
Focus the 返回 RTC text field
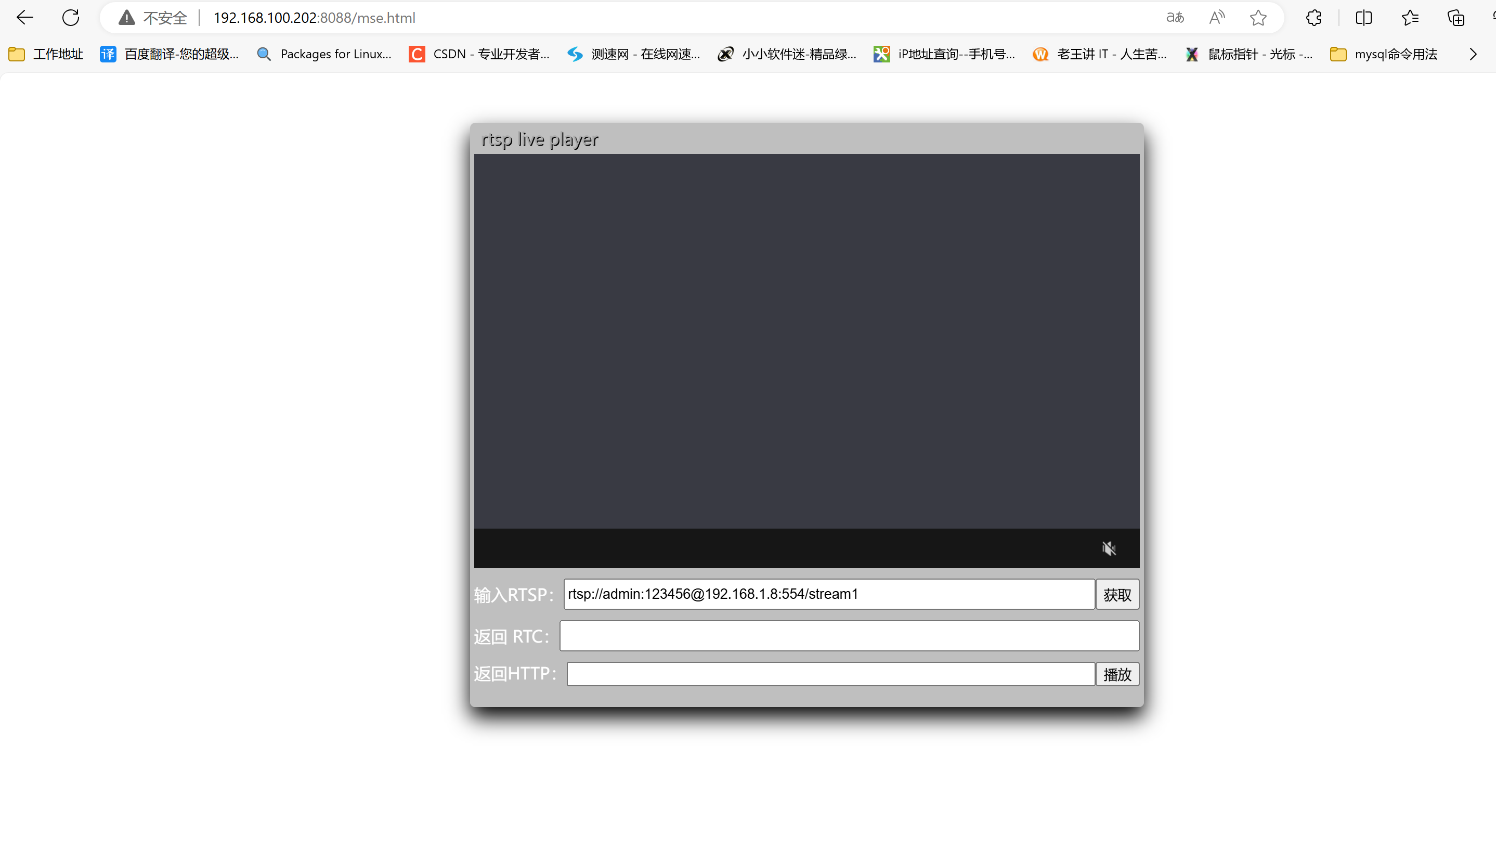click(849, 635)
